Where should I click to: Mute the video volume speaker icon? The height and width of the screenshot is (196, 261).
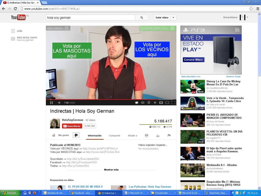(x=59, y=103)
